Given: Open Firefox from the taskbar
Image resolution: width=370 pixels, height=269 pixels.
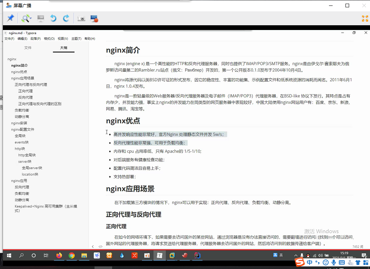Looking at the screenshot, I should pyautogui.click(x=59, y=255).
